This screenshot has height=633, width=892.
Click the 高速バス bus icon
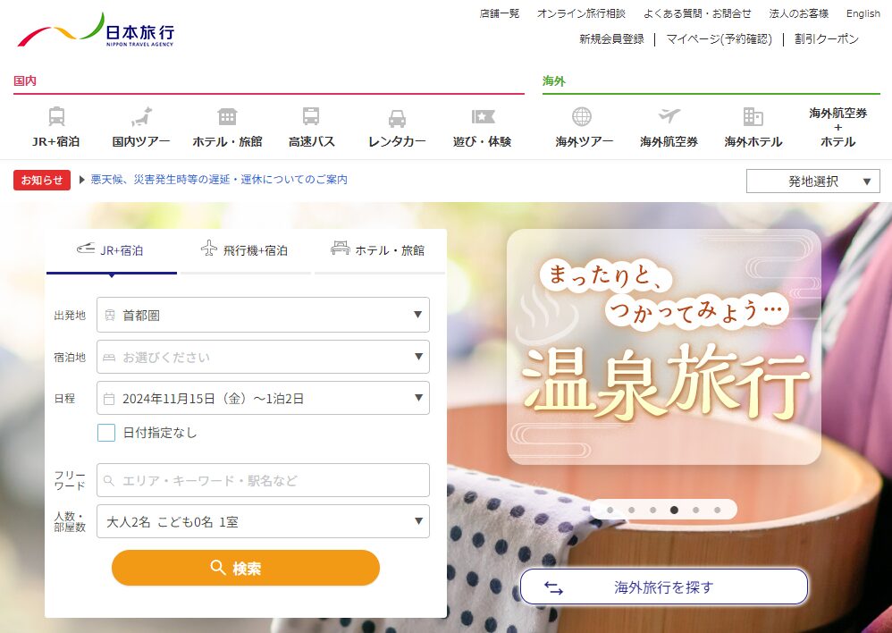(x=311, y=117)
